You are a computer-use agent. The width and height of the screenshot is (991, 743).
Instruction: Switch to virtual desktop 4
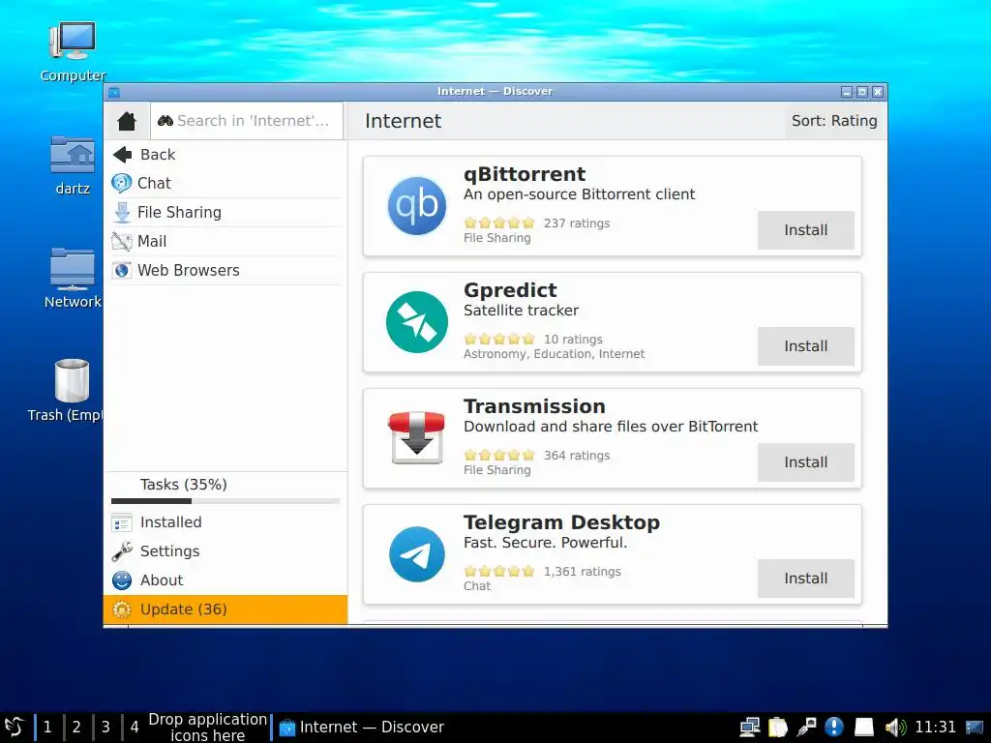(x=135, y=728)
